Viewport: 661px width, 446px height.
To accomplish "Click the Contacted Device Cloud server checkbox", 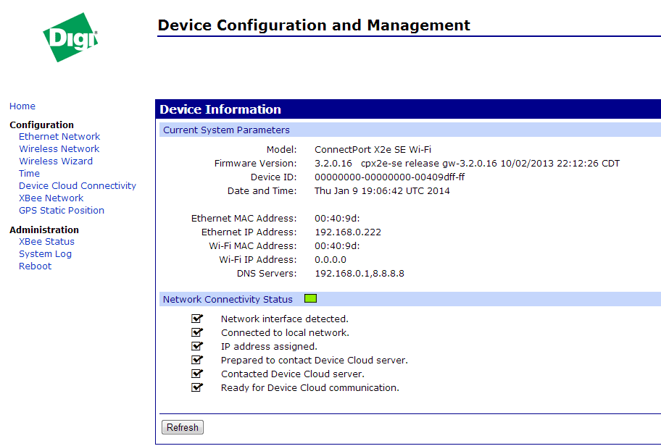I will 196,374.
